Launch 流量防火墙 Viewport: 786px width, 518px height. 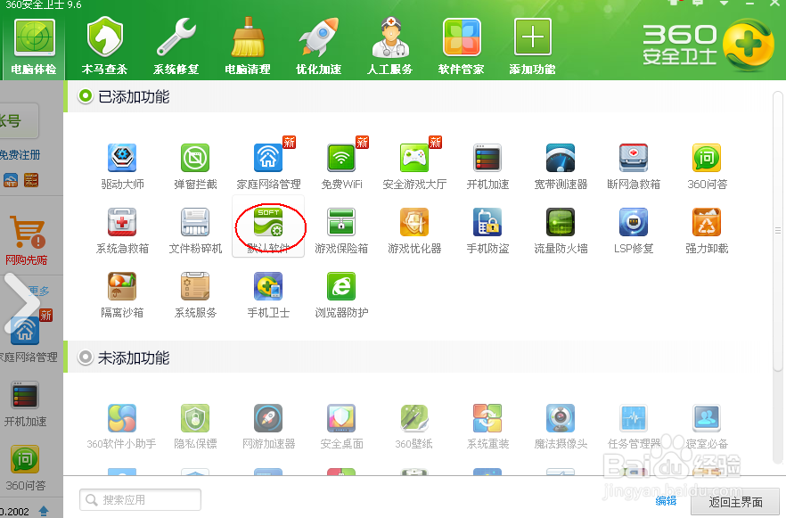(x=561, y=231)
